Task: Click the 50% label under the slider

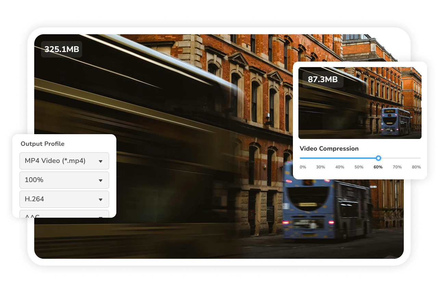Action: pos(359,167)
